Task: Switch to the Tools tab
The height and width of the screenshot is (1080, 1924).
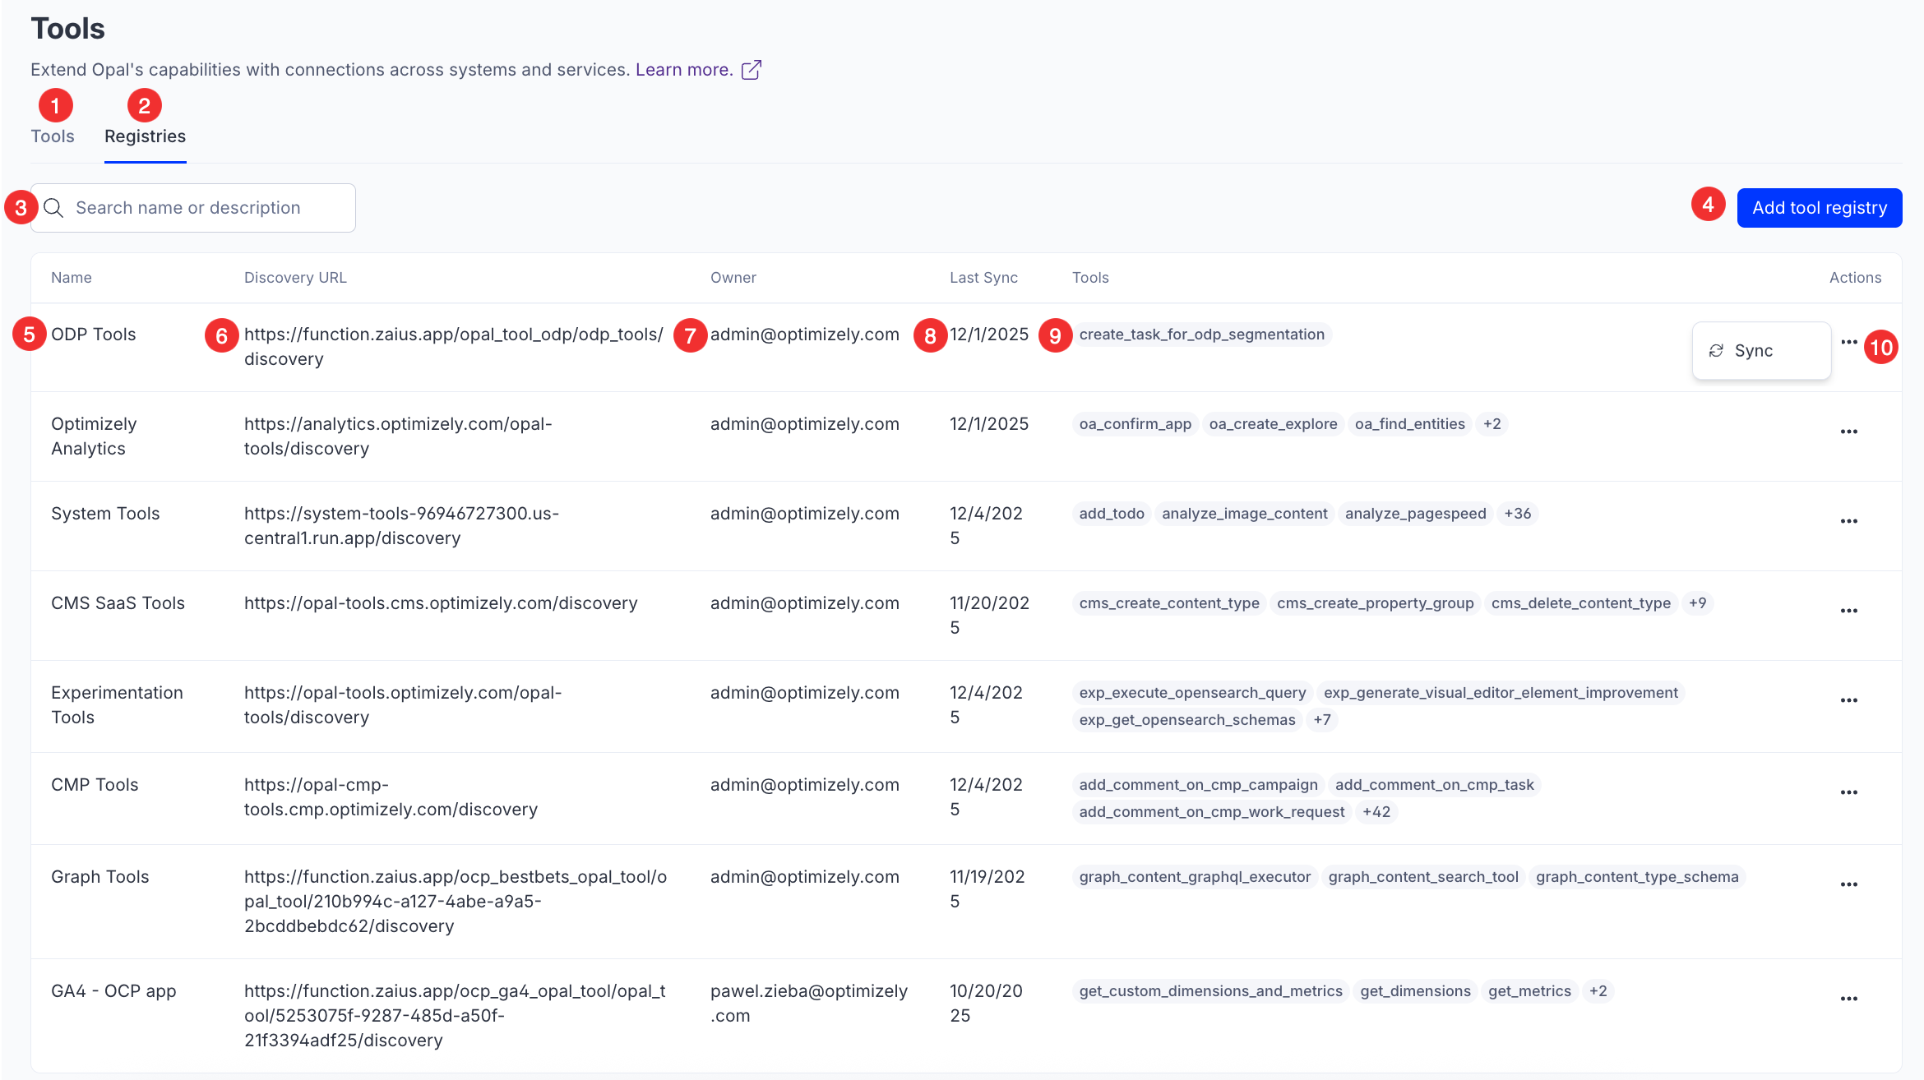Action: click(53, 136)
